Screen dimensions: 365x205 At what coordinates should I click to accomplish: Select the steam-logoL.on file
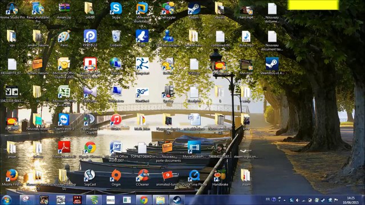pos(246,153)
